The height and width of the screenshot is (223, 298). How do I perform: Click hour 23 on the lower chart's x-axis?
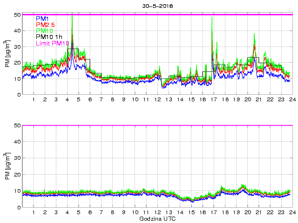pos(281,212)
